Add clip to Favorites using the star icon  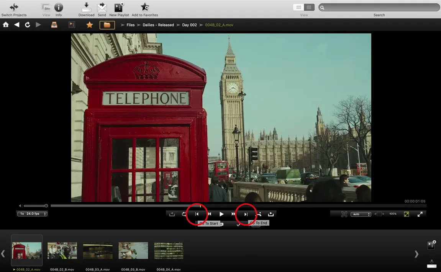pos(144,7)
